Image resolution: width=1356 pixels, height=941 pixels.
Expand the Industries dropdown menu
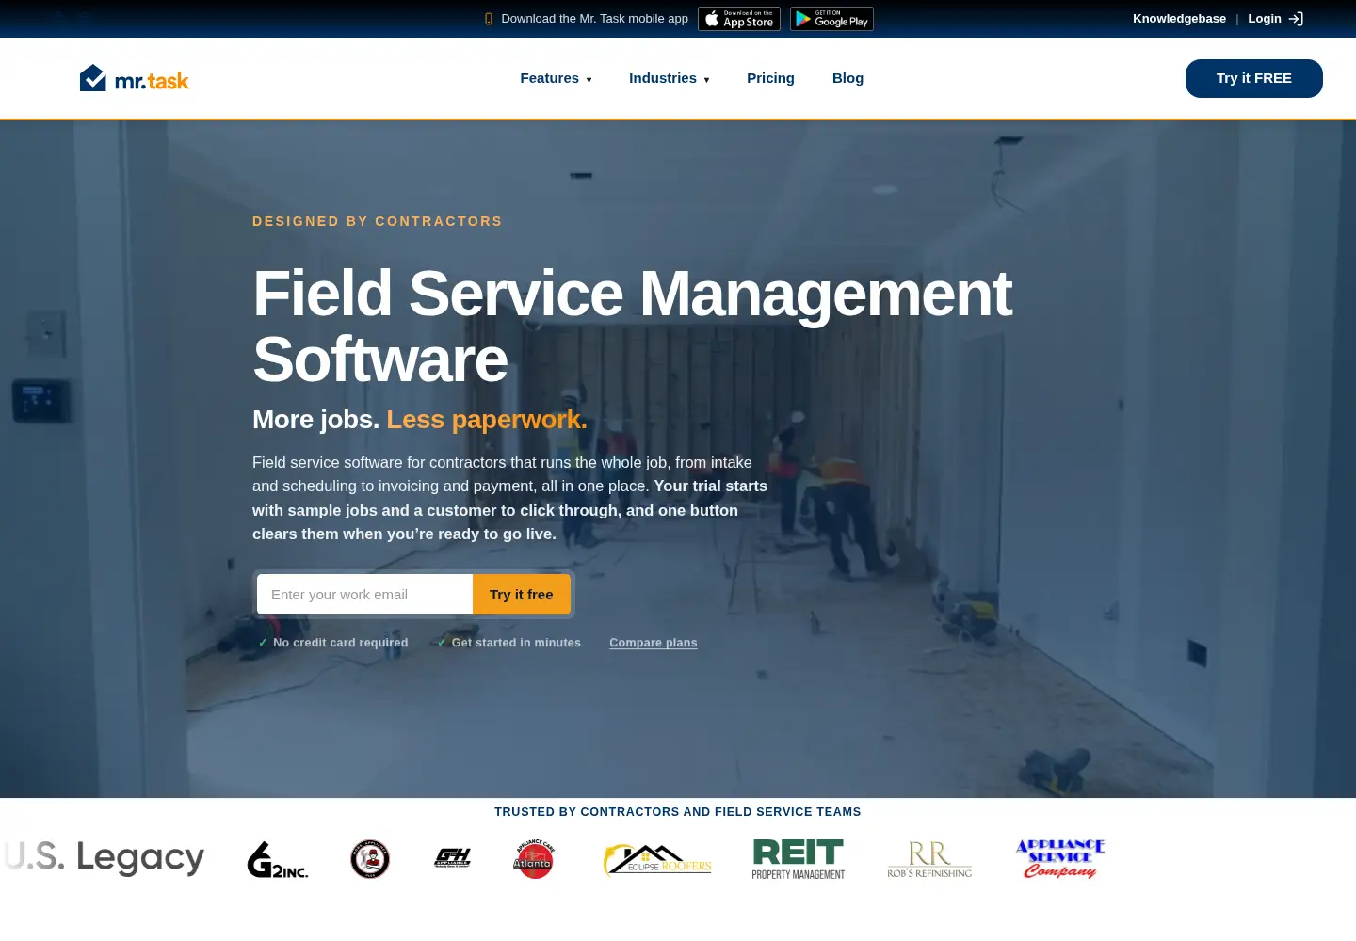[x=669, y=78]
